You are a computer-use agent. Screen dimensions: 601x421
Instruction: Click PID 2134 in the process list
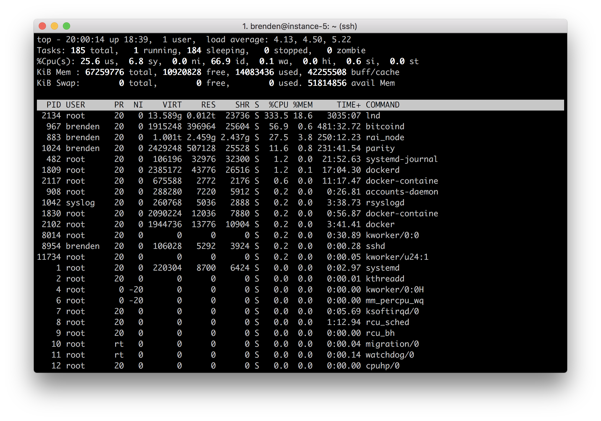tap(51, 116)
